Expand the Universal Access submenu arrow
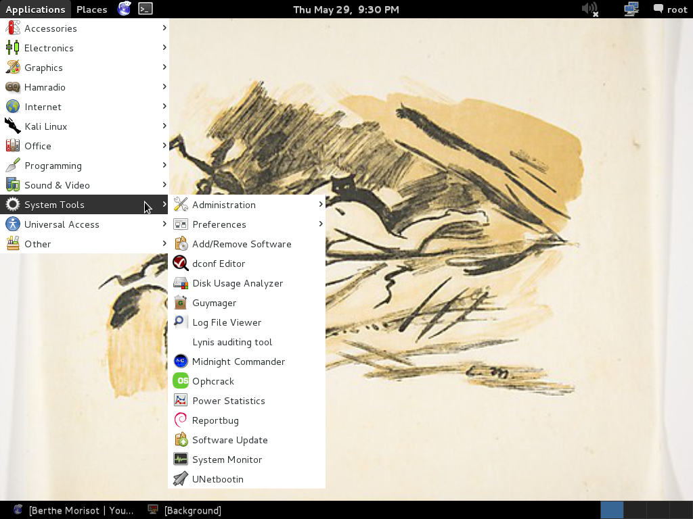Image resolution: width=693 pixels, height=519 pixels. tap(164, 224)
